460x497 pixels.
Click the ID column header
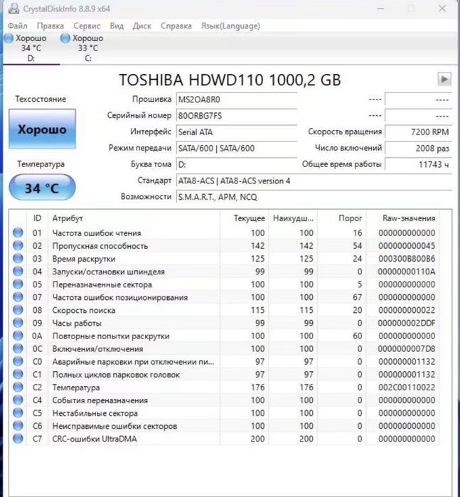coord(37,218)
